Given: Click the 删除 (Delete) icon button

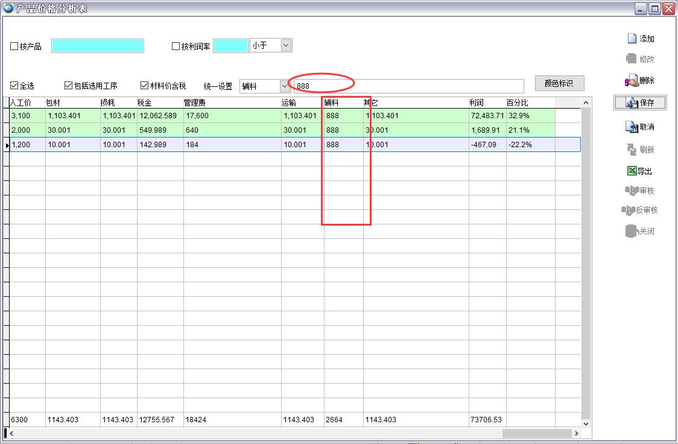Looking at the screenshot, I should [x=640, y=80].
